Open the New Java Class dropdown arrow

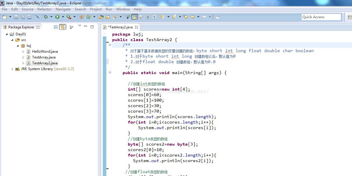point(94,17)
